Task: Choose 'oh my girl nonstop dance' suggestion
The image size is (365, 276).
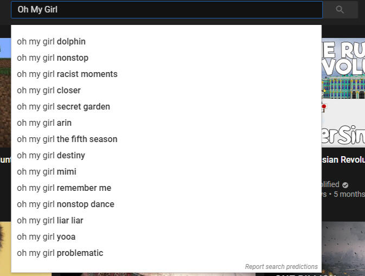Action: [x=66, y=204]
